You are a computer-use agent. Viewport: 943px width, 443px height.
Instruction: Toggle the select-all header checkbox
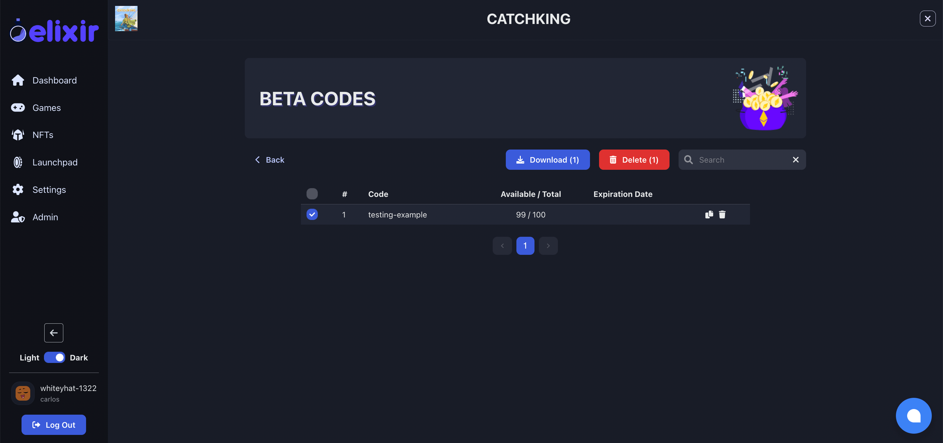pos(312,193)
